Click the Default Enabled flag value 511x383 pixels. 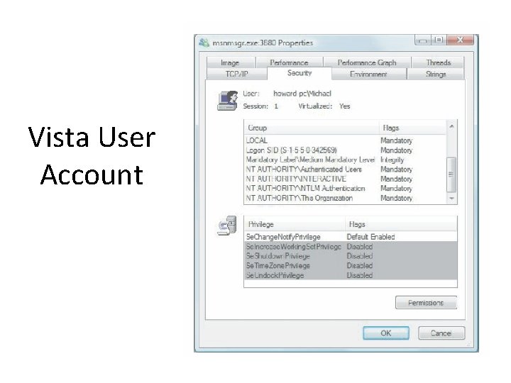point(371,237)
